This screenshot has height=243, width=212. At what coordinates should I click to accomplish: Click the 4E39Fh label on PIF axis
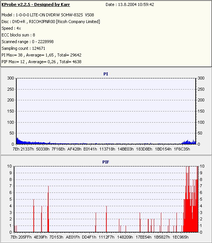coord(40,237)
